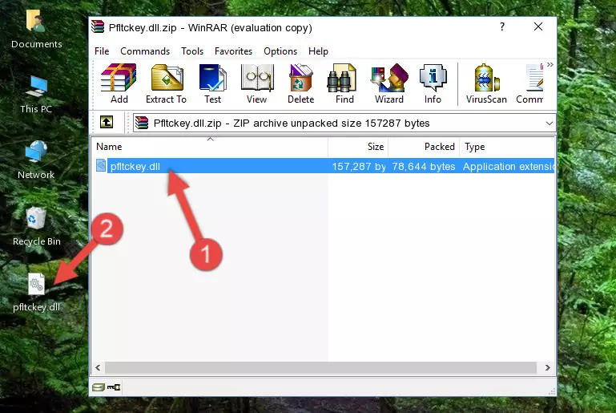Image resolution: width=616 pixels, height=413 pixels.
Task: Sort by the Type column header
Action: click(507, 147)
